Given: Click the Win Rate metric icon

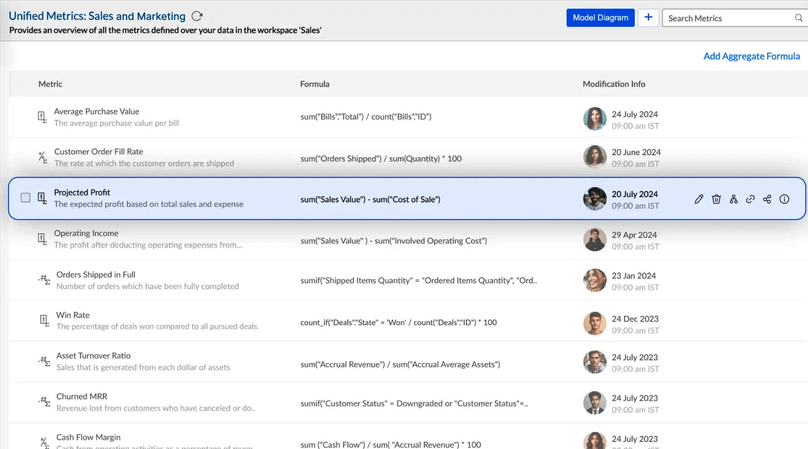Looking at the screenshot, I should pyautogui.click(x=44, y=321).
